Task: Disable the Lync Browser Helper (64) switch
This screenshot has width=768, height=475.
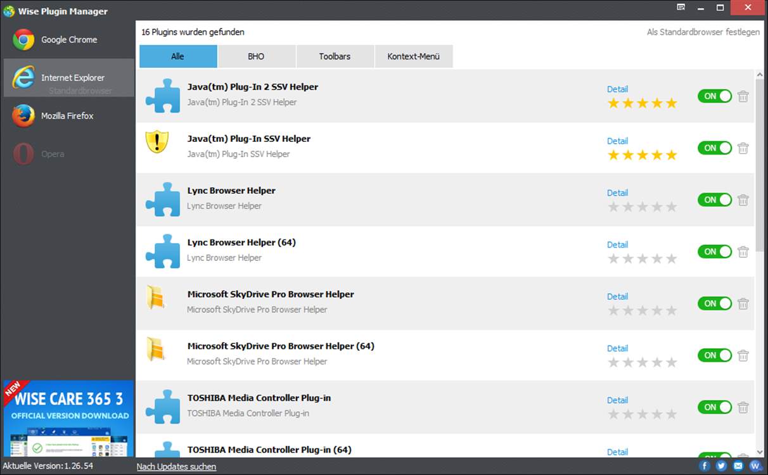Action: 715,252
